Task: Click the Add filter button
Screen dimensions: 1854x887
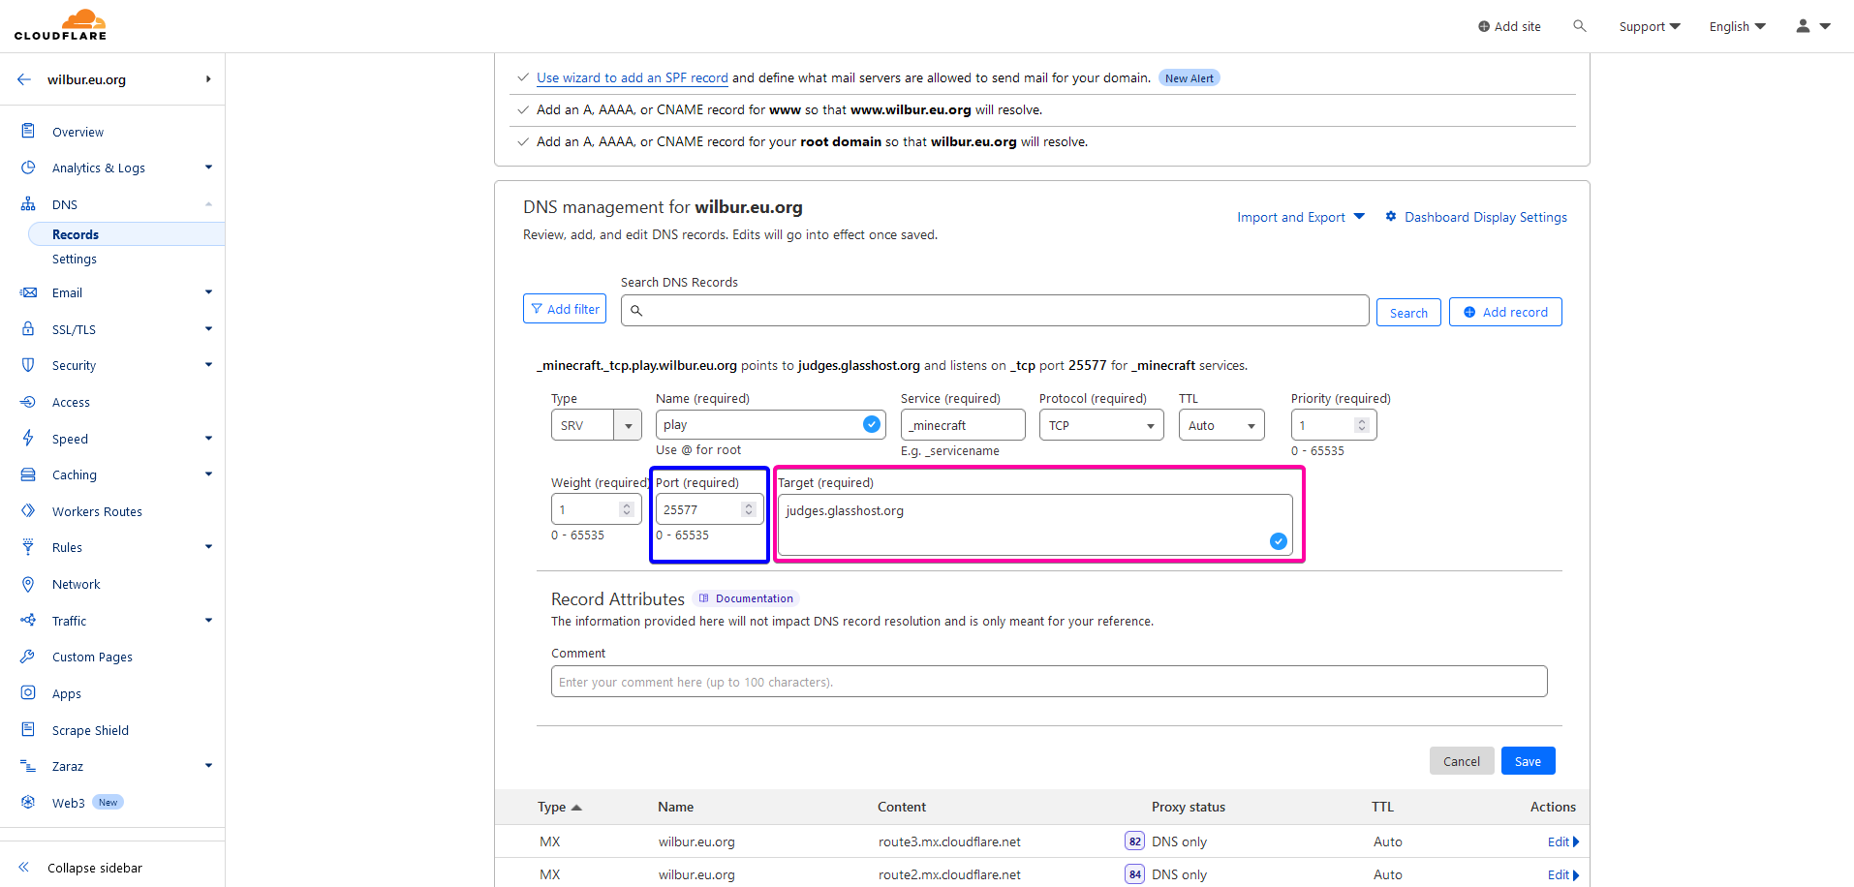Action: pos(565,309)
